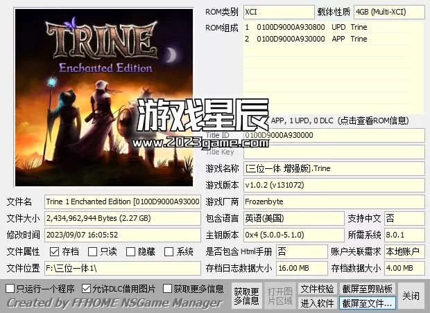
Task: Click 截屏至剪贴板 screenshot button
Action: tap(367, 289)
